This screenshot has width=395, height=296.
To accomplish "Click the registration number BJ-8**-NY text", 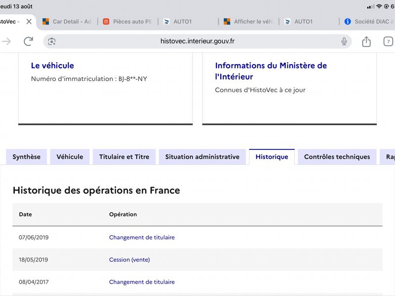I will (133, 79).
